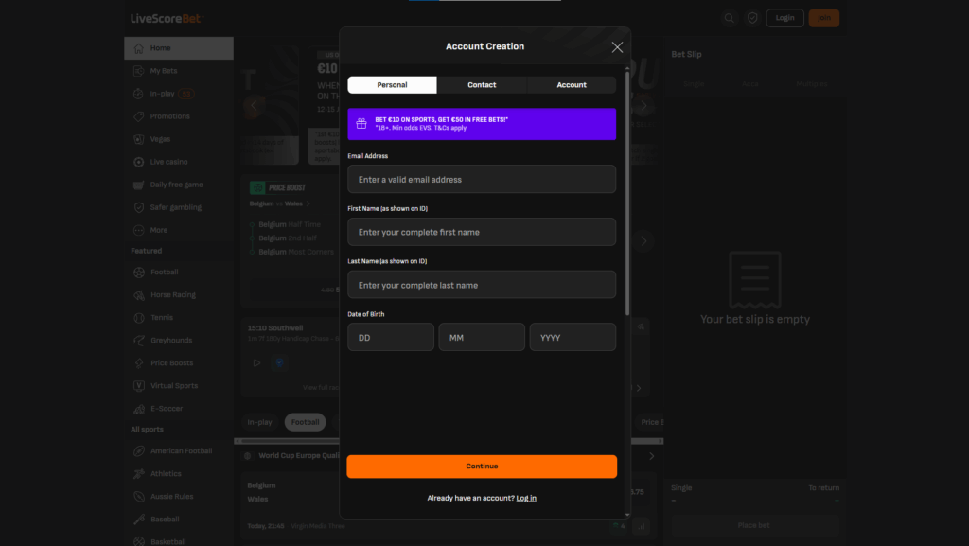This screenshot has height=546, width=969.
Task: Click the Aussie Rules icon
Action: tap(139, 497)
